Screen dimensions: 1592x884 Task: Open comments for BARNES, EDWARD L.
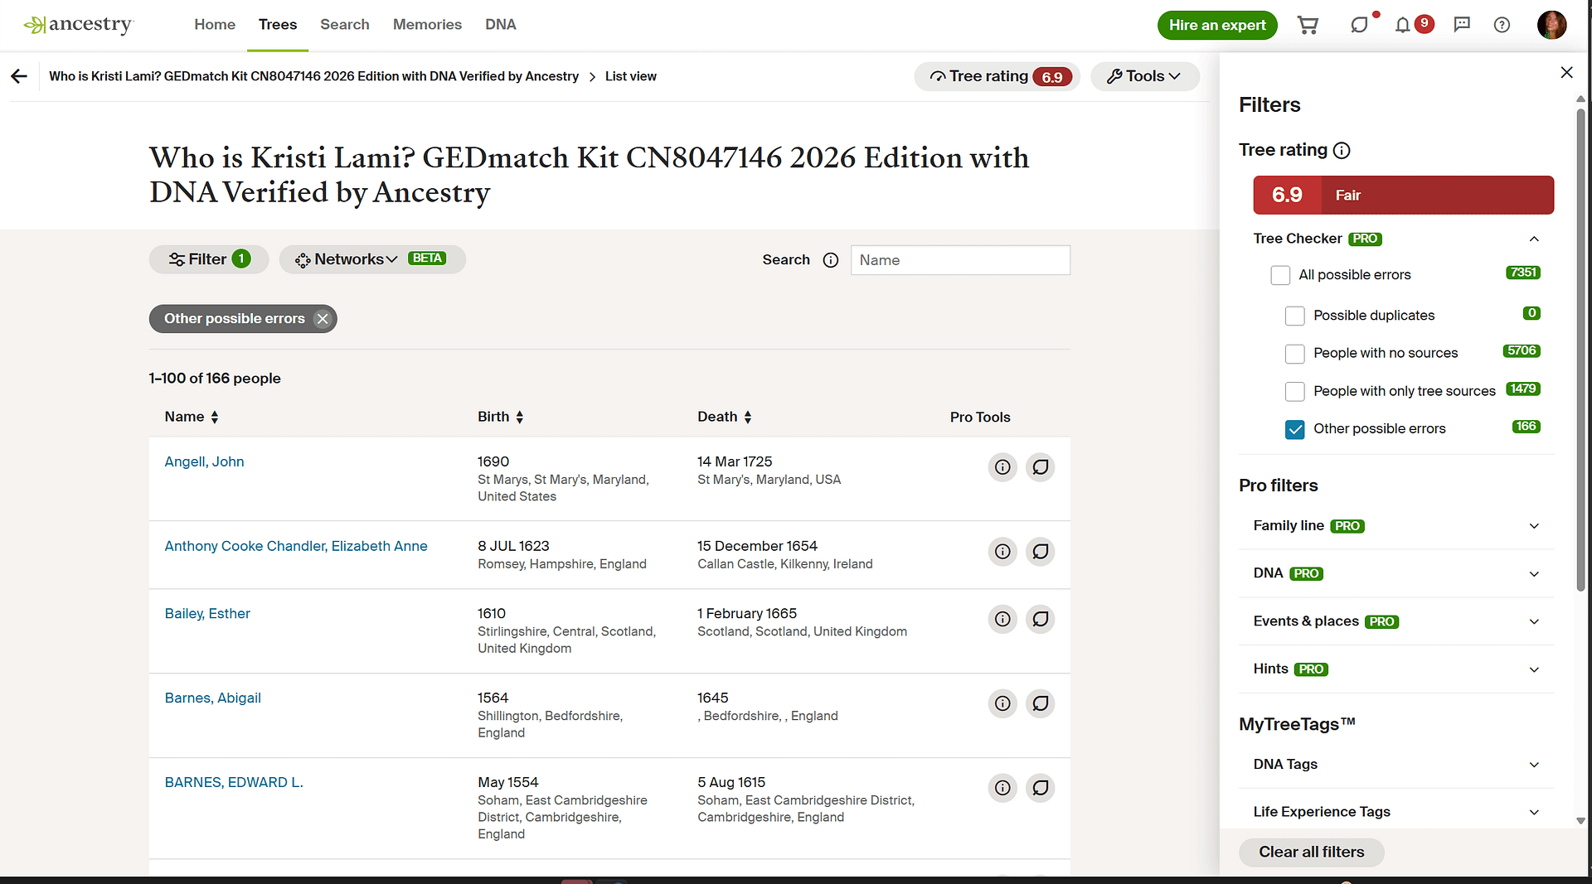click(x=1040, y=788)
